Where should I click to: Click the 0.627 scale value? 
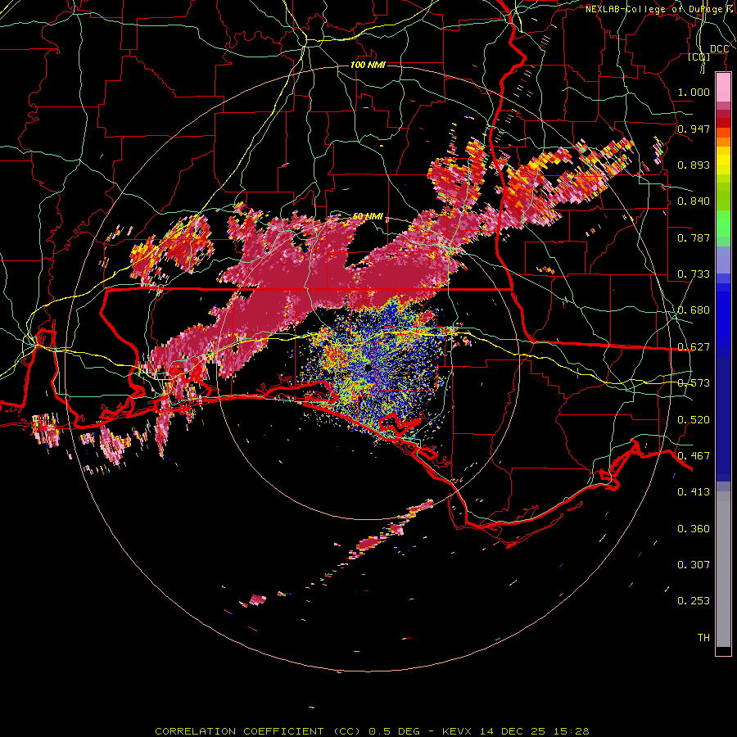click(x=694, y=347)
